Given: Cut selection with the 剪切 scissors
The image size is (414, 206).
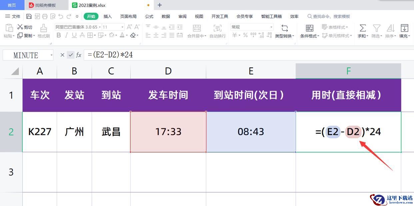Looking at the screenshot, I should click(x=25, y=27).
